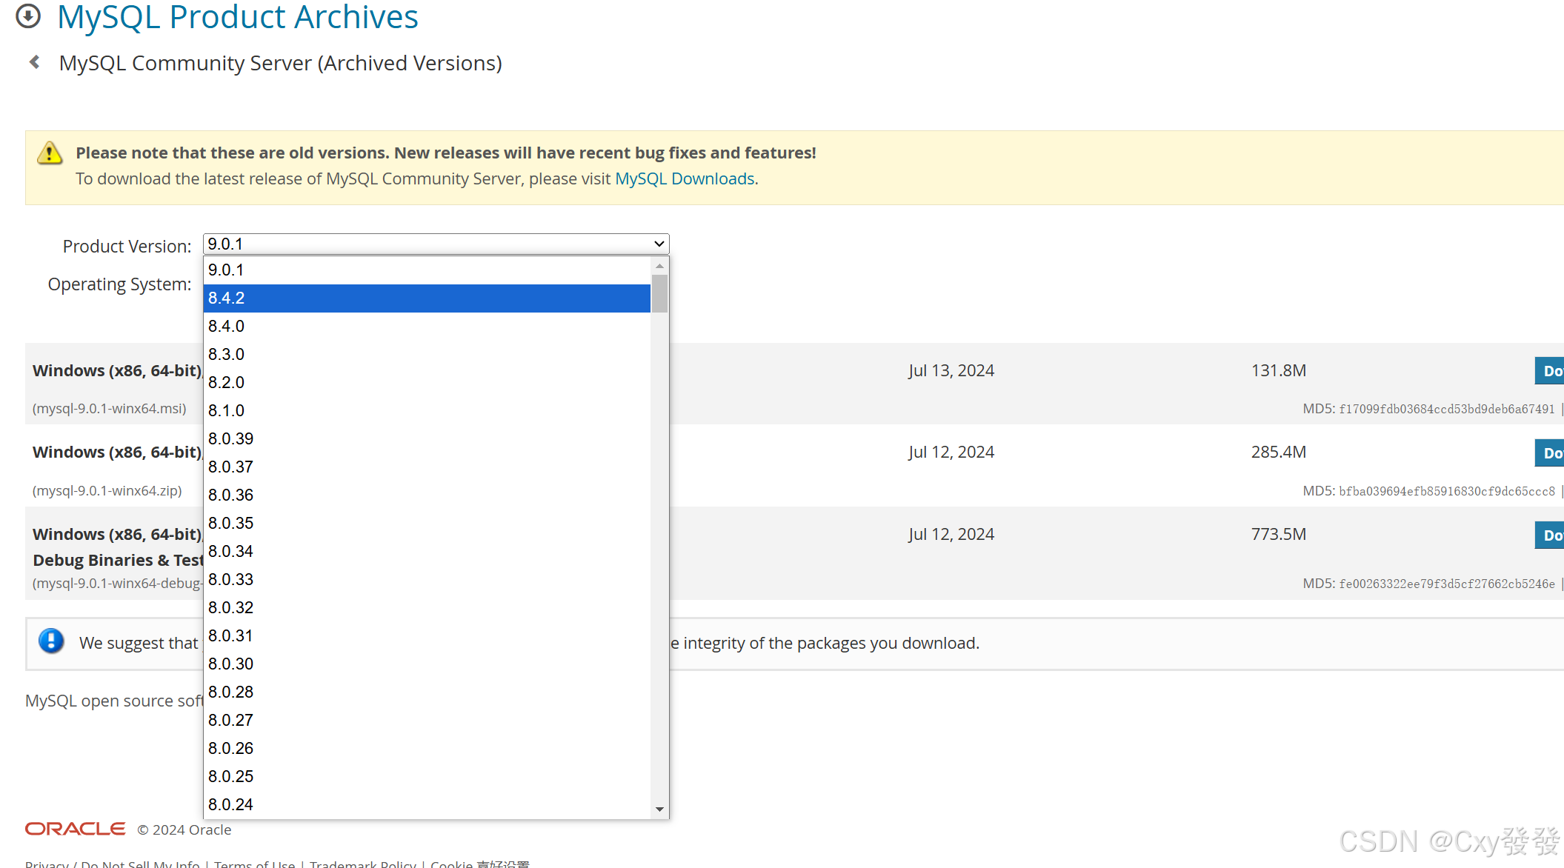Open the Product Version combo box arrow

click(x=659, y=244)
